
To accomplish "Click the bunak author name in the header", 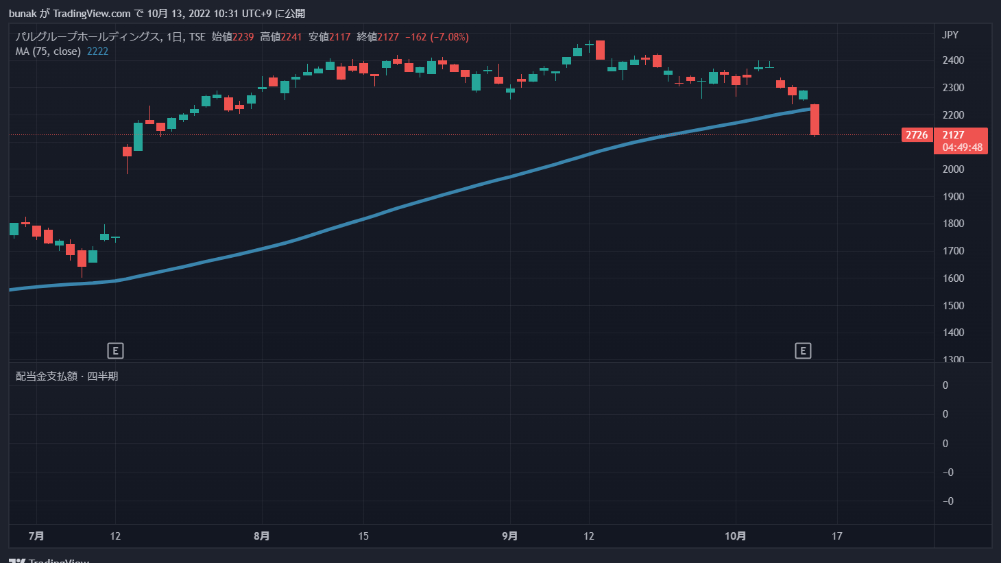I will click(x=23, y=14).
